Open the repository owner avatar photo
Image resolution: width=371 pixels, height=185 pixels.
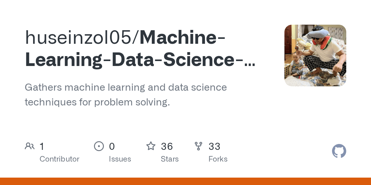click(x=315, y=55)
